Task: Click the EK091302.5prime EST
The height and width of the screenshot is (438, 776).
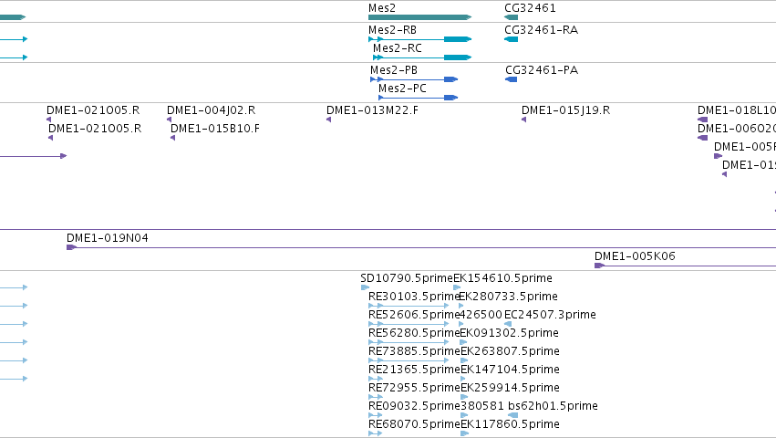Action: point(464,342)
